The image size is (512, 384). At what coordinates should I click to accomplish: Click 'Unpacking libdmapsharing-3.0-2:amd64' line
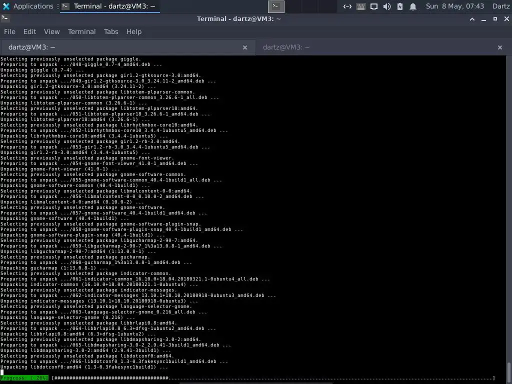tap(85, 350)
